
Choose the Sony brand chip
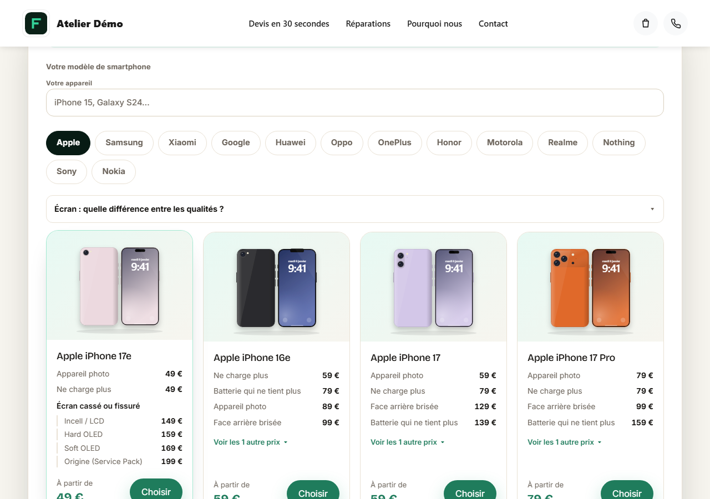pyautogui.click(x=67, y=171)
